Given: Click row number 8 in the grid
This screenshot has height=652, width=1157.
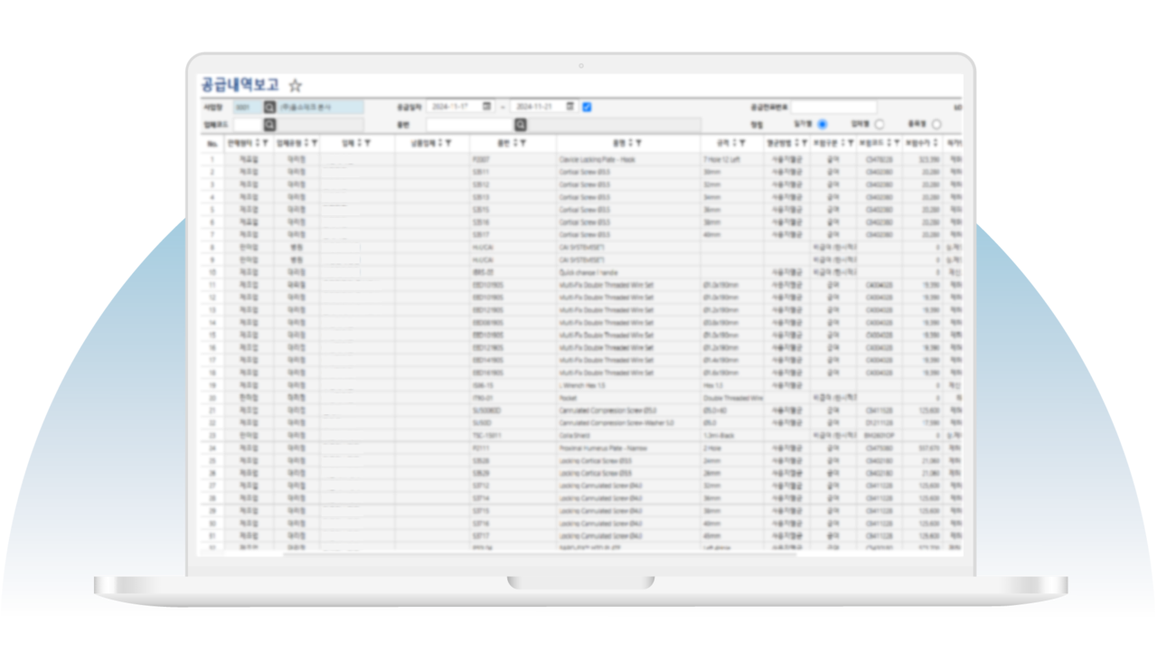Looking at the screenshot, I should tap(212, 247).
